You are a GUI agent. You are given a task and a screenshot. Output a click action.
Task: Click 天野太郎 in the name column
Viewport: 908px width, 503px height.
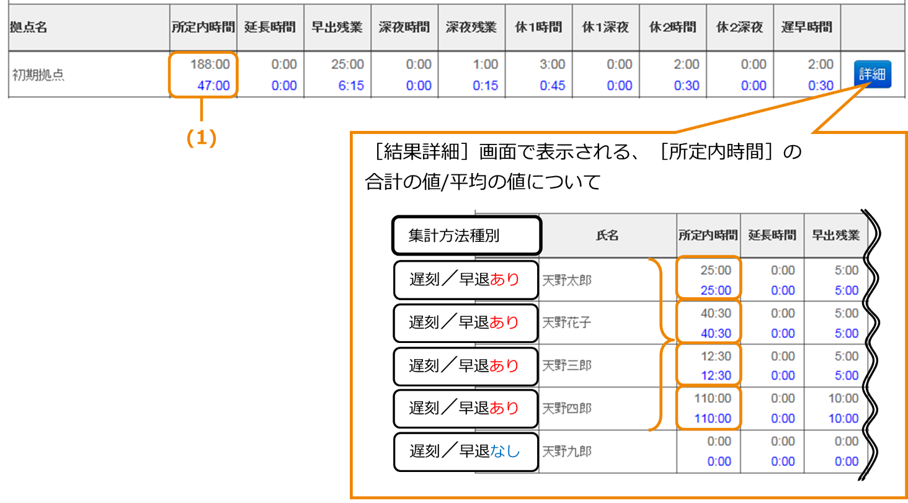click(567, 279)
